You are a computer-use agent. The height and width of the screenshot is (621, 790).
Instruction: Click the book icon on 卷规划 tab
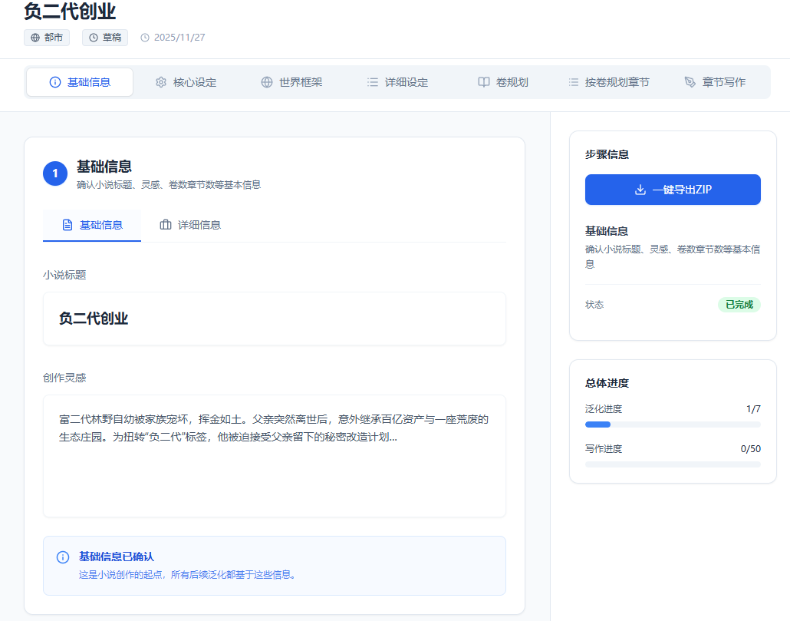[482, 82]
